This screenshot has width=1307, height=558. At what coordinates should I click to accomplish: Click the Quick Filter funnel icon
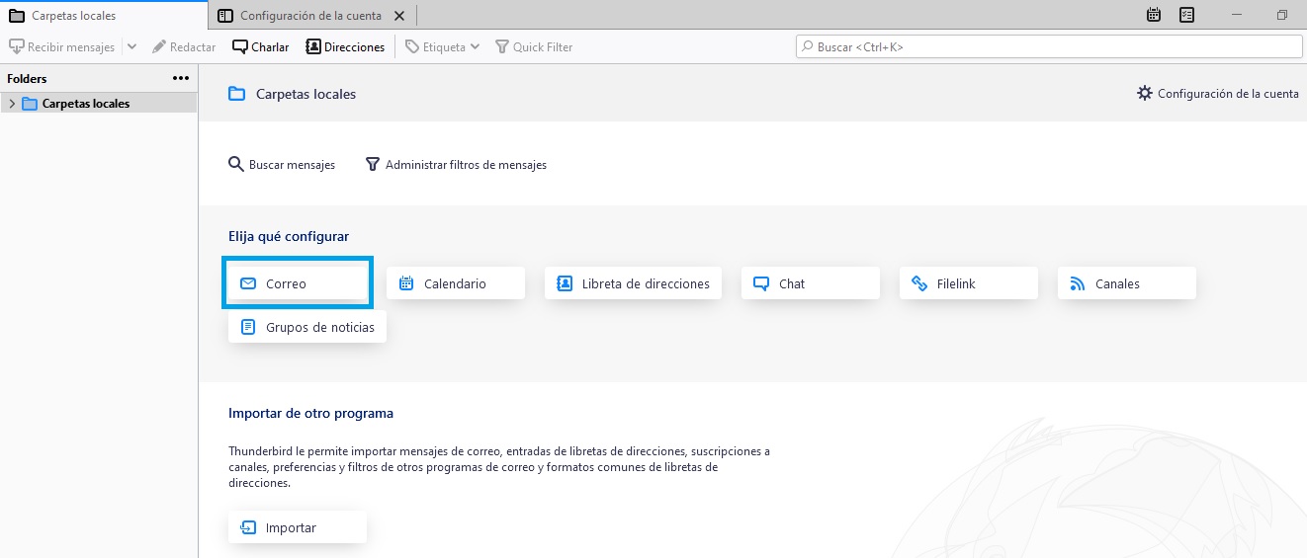tap(502, 46)
